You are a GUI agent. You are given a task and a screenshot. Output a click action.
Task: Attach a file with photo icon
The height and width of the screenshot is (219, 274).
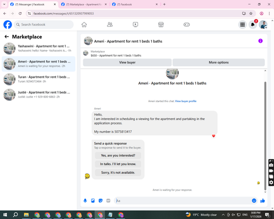[93, 201]
